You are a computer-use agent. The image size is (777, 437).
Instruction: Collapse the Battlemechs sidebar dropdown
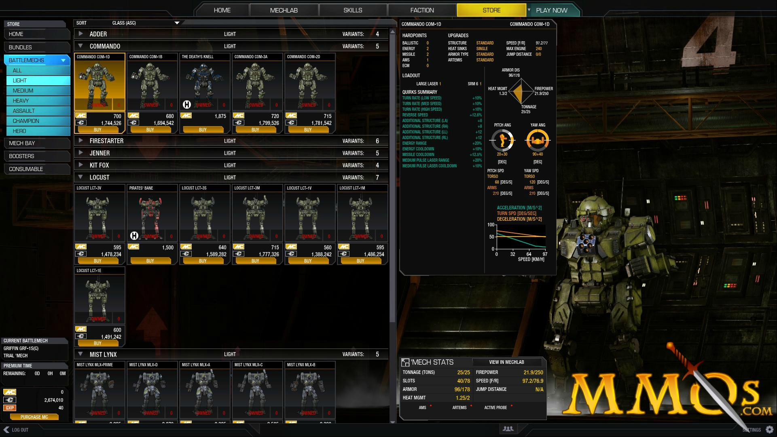(63, 60)
